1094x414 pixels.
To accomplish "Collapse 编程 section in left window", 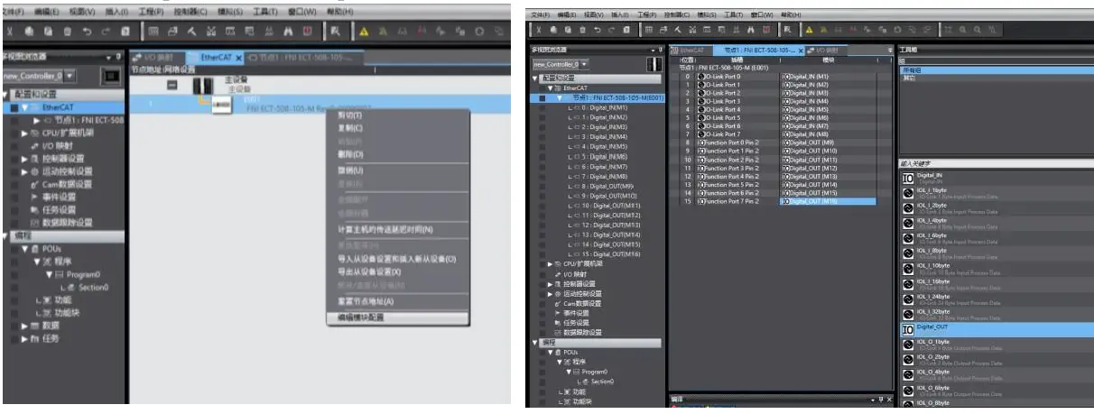I will (x=6, y=235).
